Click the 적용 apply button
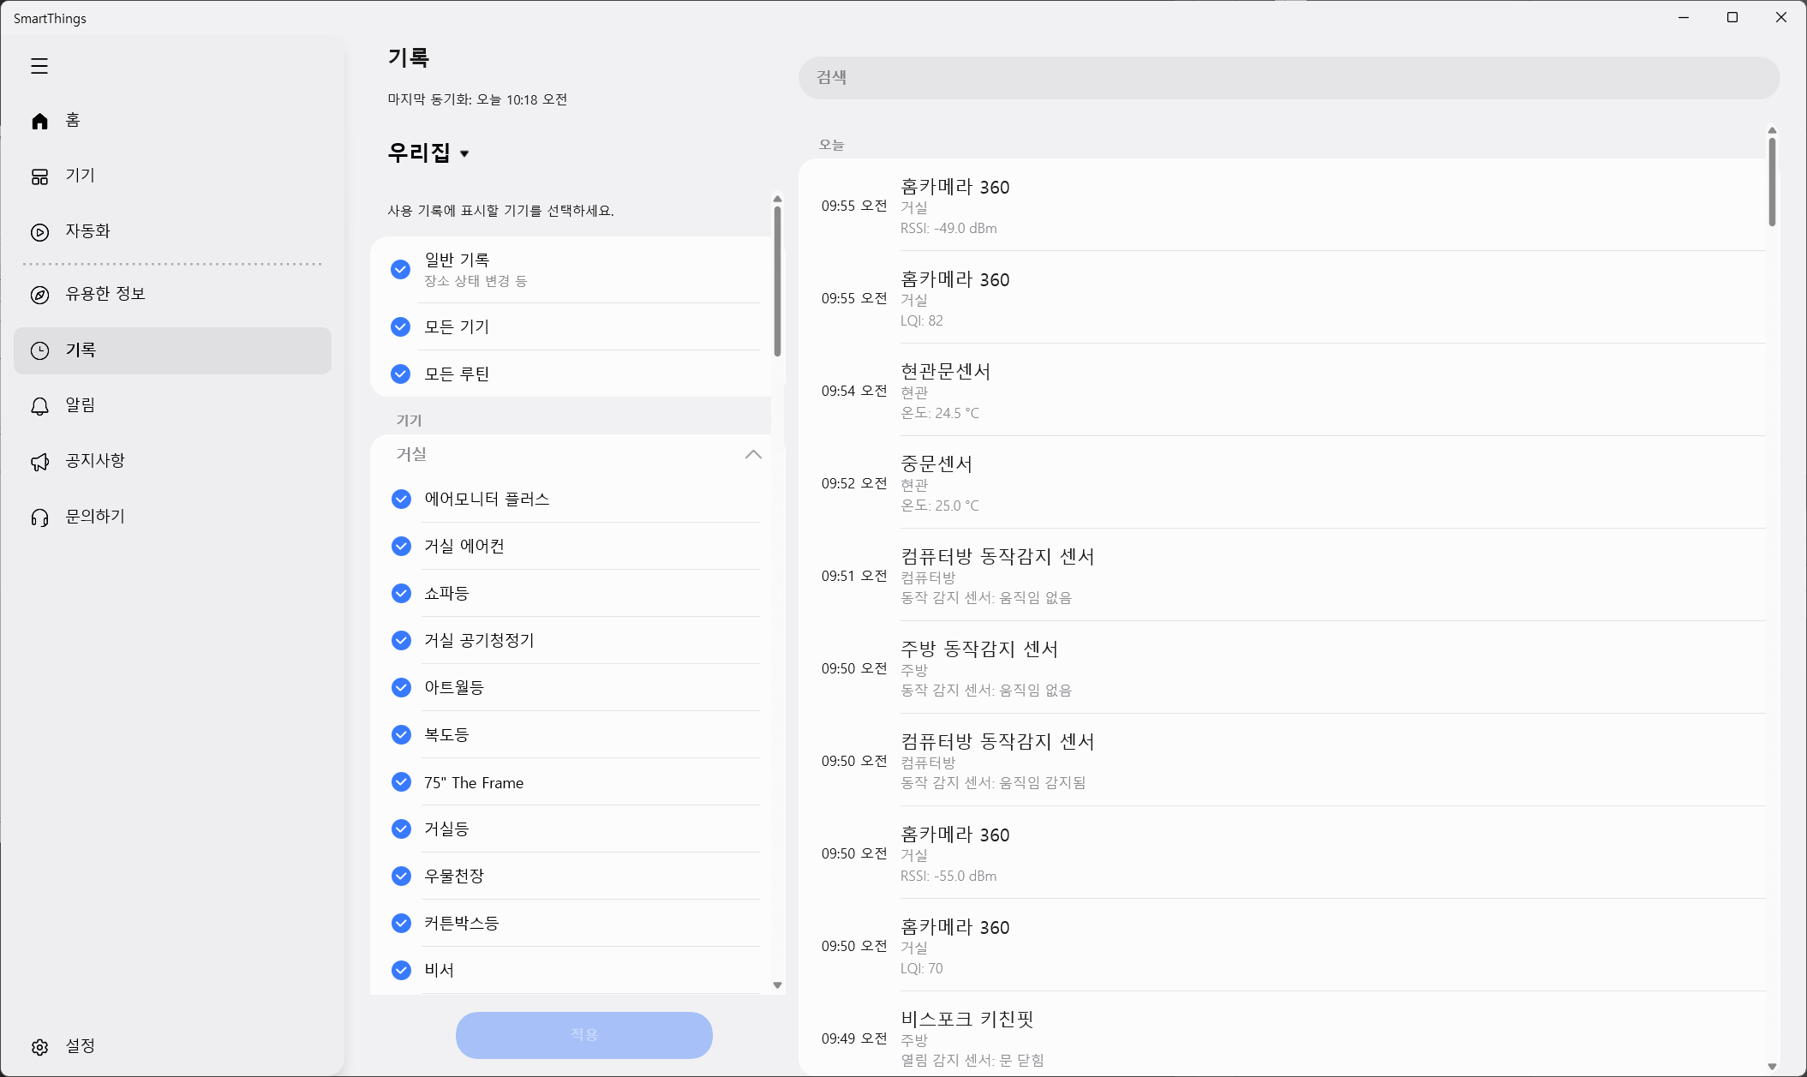1807x1077 pixels. point(583,1035)
